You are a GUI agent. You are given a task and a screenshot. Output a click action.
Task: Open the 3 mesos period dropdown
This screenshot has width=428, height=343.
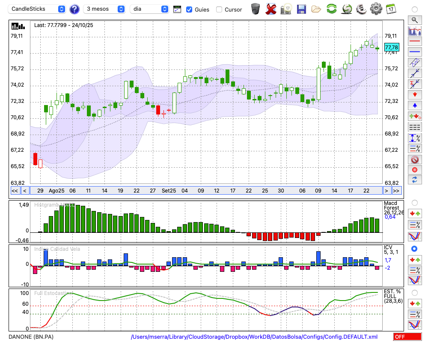pos(105,9)
